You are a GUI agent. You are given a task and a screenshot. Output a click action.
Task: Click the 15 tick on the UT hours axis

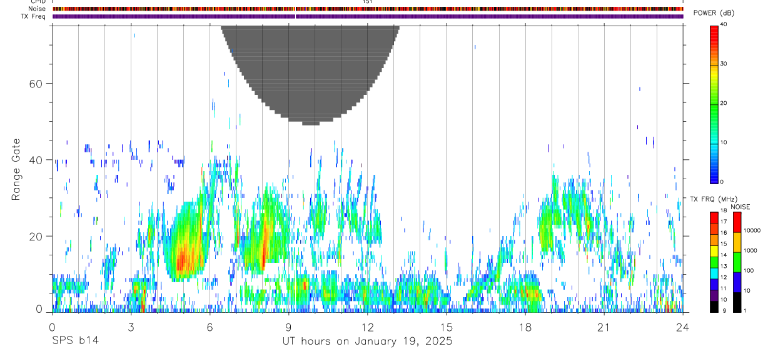(x=447, y=327)
